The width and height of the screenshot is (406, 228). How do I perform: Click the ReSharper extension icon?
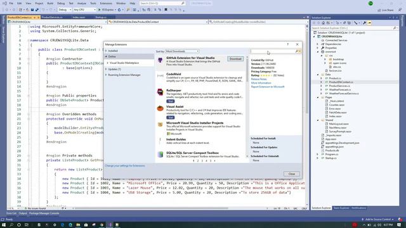point(160,92)
